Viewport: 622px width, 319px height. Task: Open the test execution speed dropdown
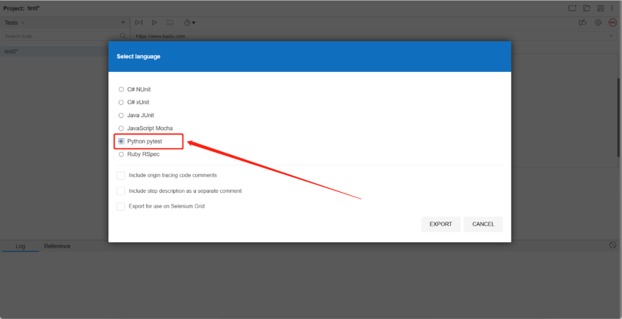pos(189,22)
